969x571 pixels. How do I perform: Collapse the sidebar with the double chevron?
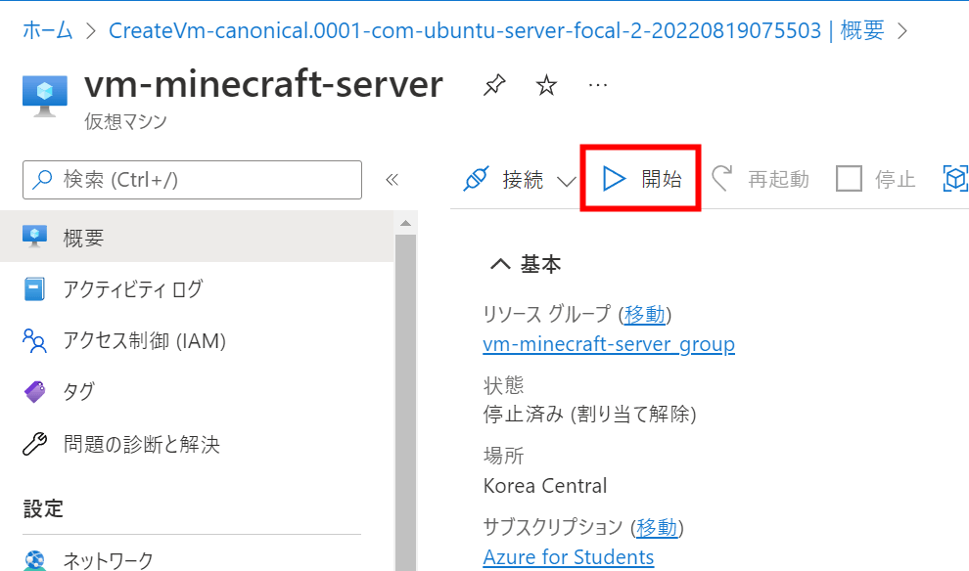[x=392, y=180]
